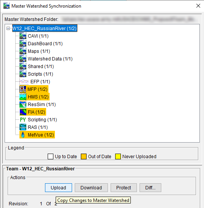The height and width of the screenshot is (208, 204).
Task: Click the app icon in title bar
Action: coord(6,6)
